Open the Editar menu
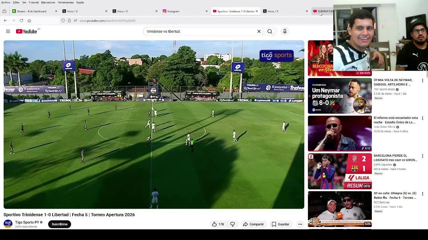 16,2
